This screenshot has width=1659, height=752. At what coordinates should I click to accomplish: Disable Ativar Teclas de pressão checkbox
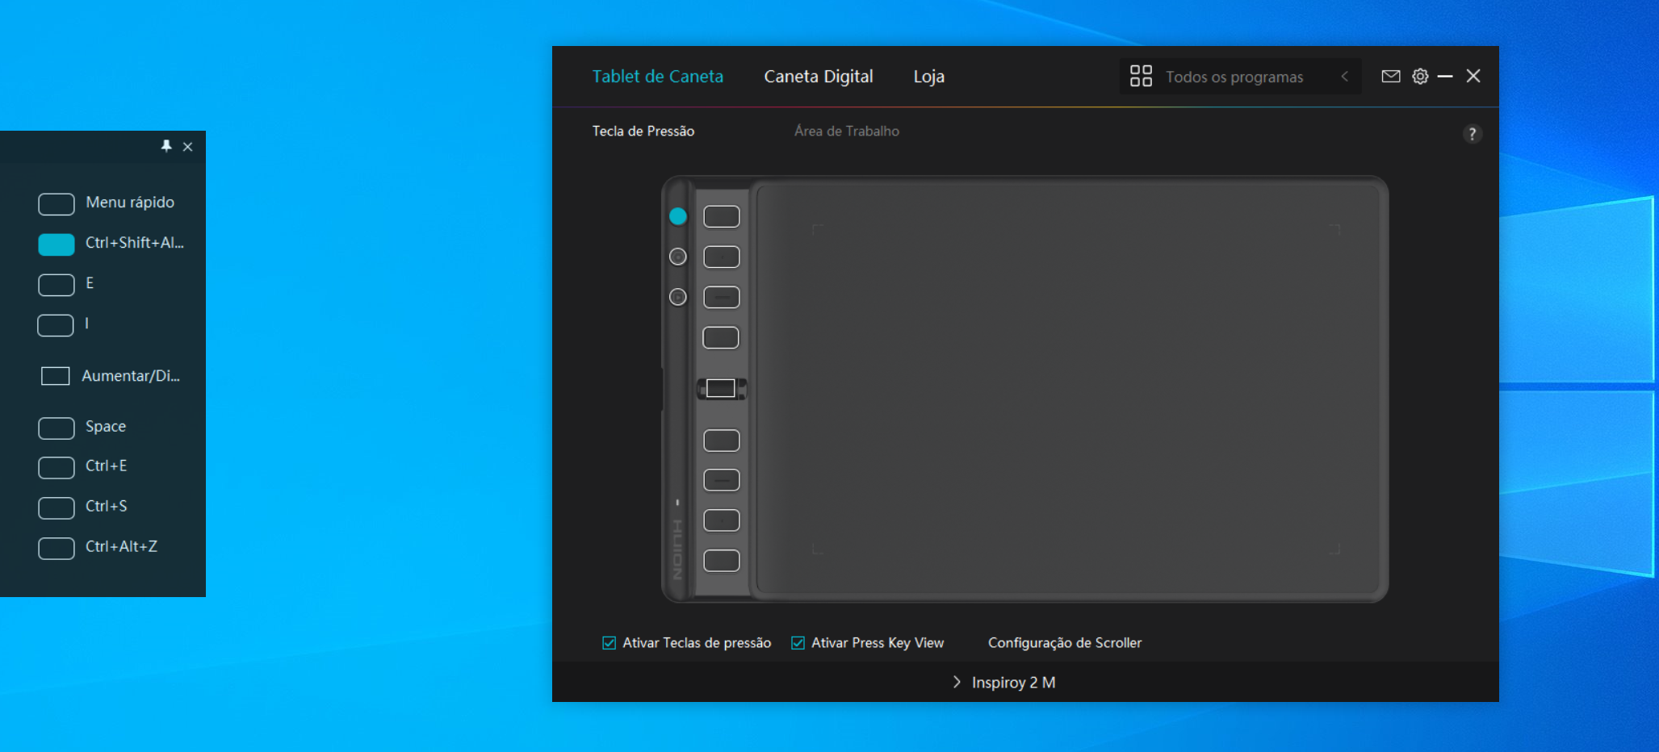point(610,643)
